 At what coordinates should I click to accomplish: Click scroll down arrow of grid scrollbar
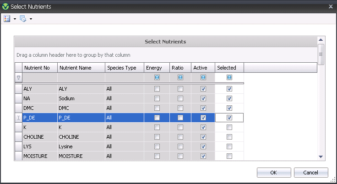(321, 157)
